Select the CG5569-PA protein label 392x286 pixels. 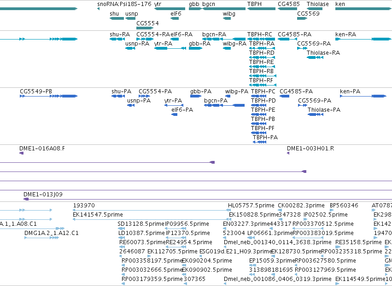pyautogui.click(x=315, y=101)
